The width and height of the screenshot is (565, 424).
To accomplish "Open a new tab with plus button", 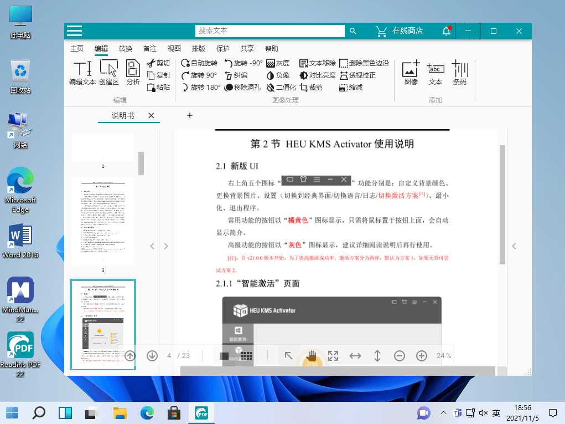I will [x=190, y=115].
